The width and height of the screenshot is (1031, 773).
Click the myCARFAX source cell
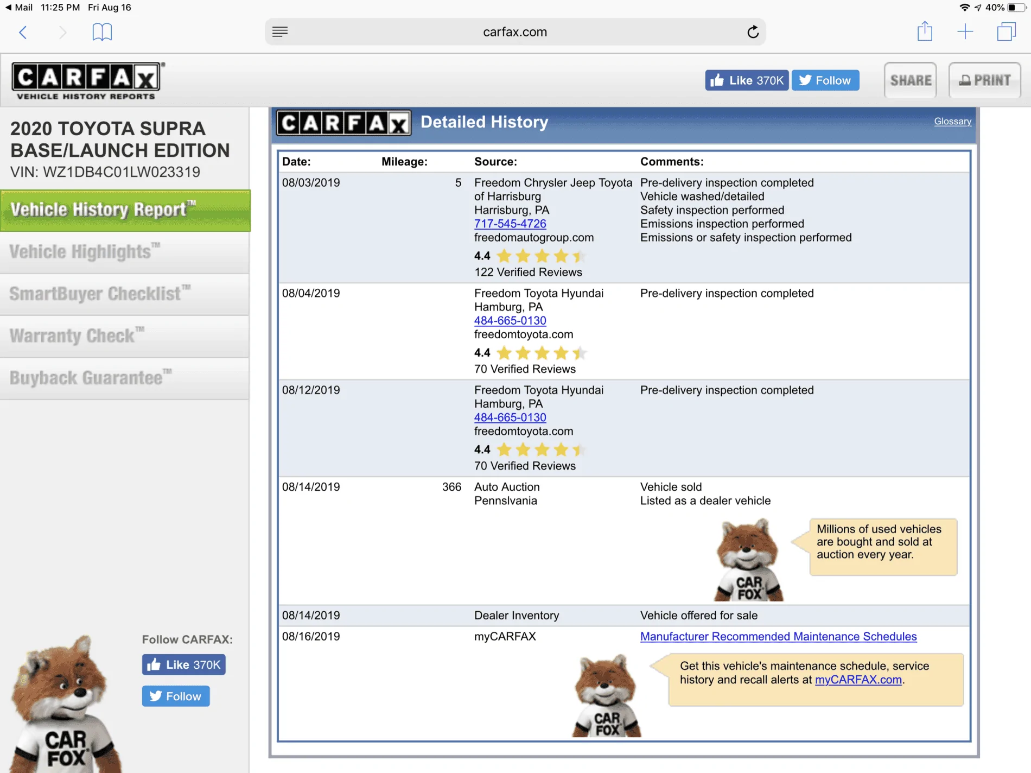505,636
